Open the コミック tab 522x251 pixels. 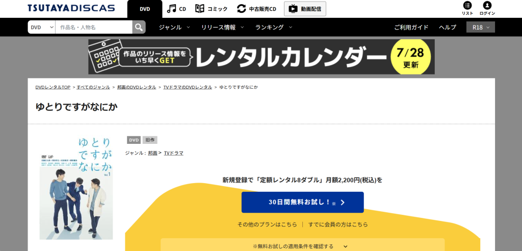211,9
